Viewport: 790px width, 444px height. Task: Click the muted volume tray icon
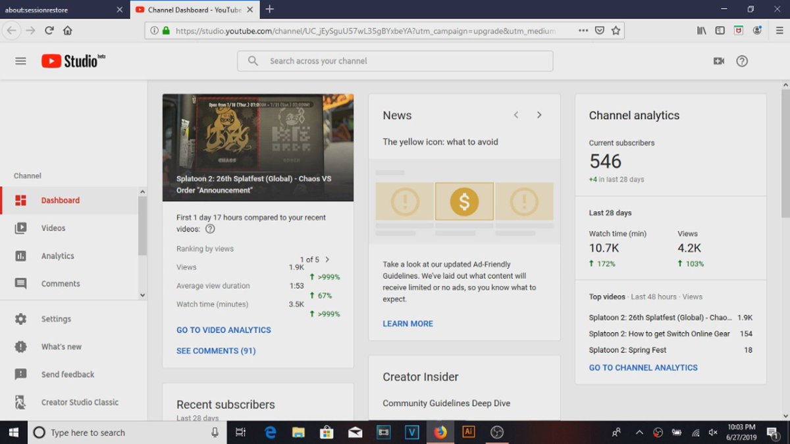pyautogui.click(x=712, y=432)
